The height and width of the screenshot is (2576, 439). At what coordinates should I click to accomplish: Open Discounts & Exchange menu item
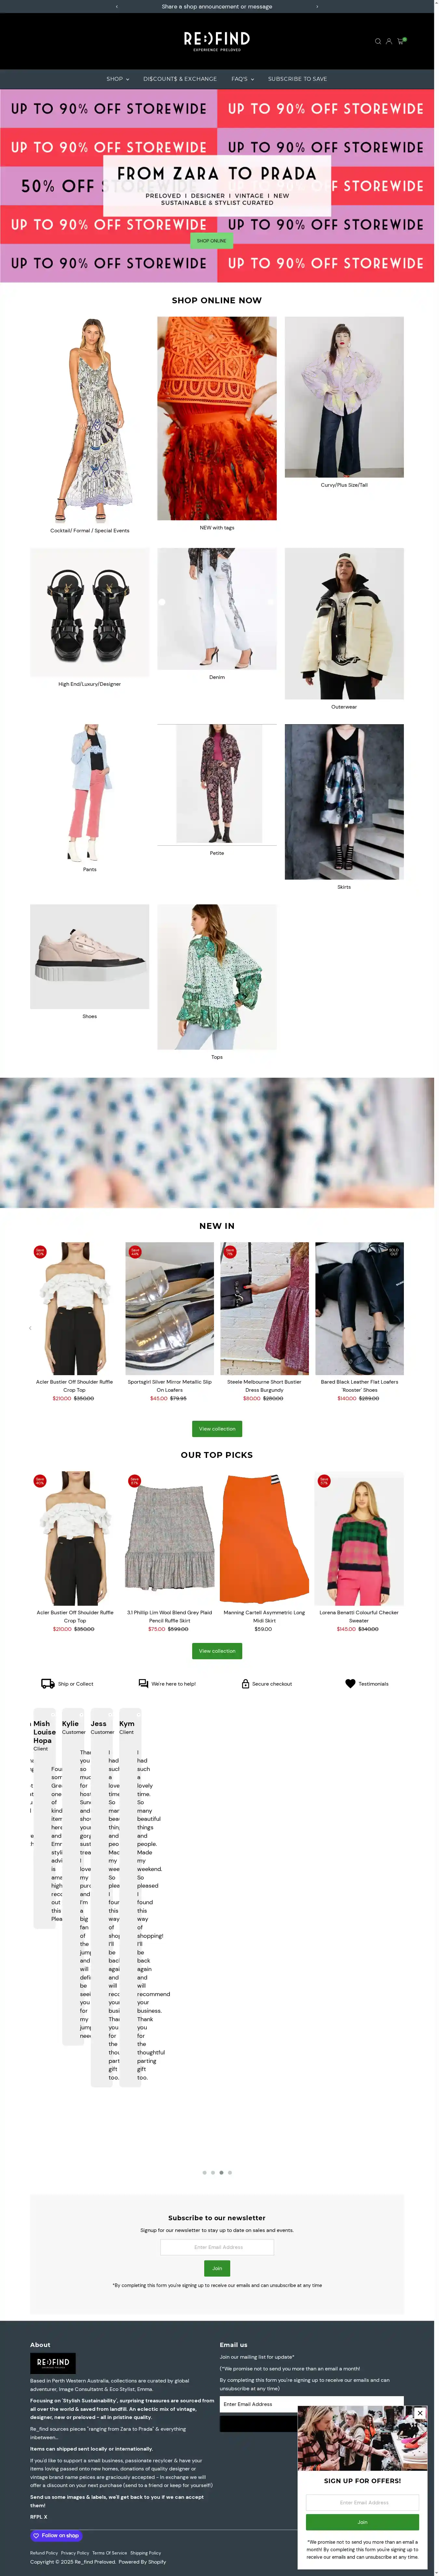pos(180,78)
